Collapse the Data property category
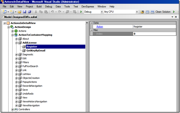180x113 pixels. point(92,23)
